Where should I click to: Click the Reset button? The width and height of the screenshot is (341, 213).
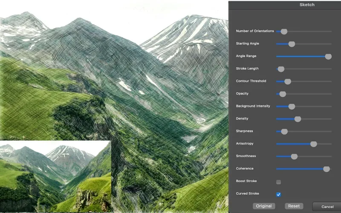[294, 206]
